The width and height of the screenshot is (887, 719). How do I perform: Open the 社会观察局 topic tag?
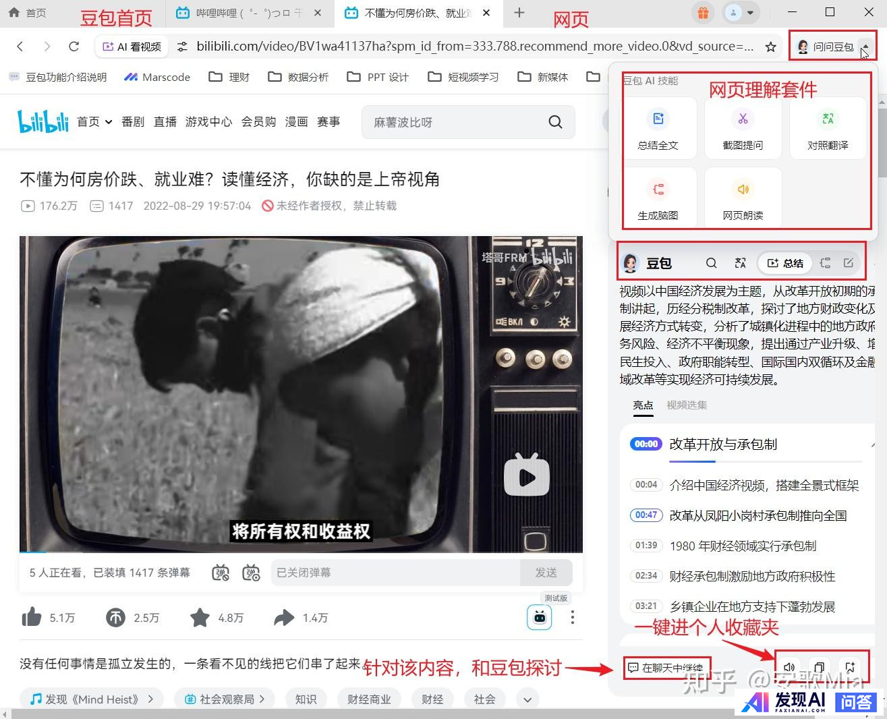(225, 699)
